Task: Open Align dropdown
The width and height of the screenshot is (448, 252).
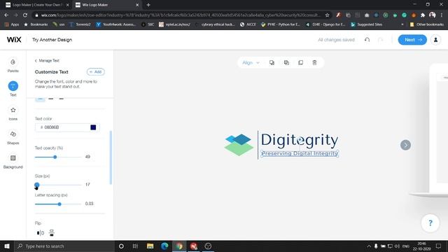Action: 251,62
